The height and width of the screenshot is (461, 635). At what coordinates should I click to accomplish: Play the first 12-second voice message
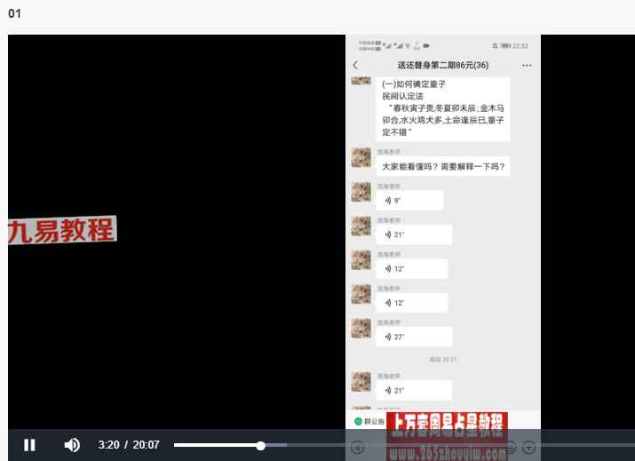pos(412,268)
